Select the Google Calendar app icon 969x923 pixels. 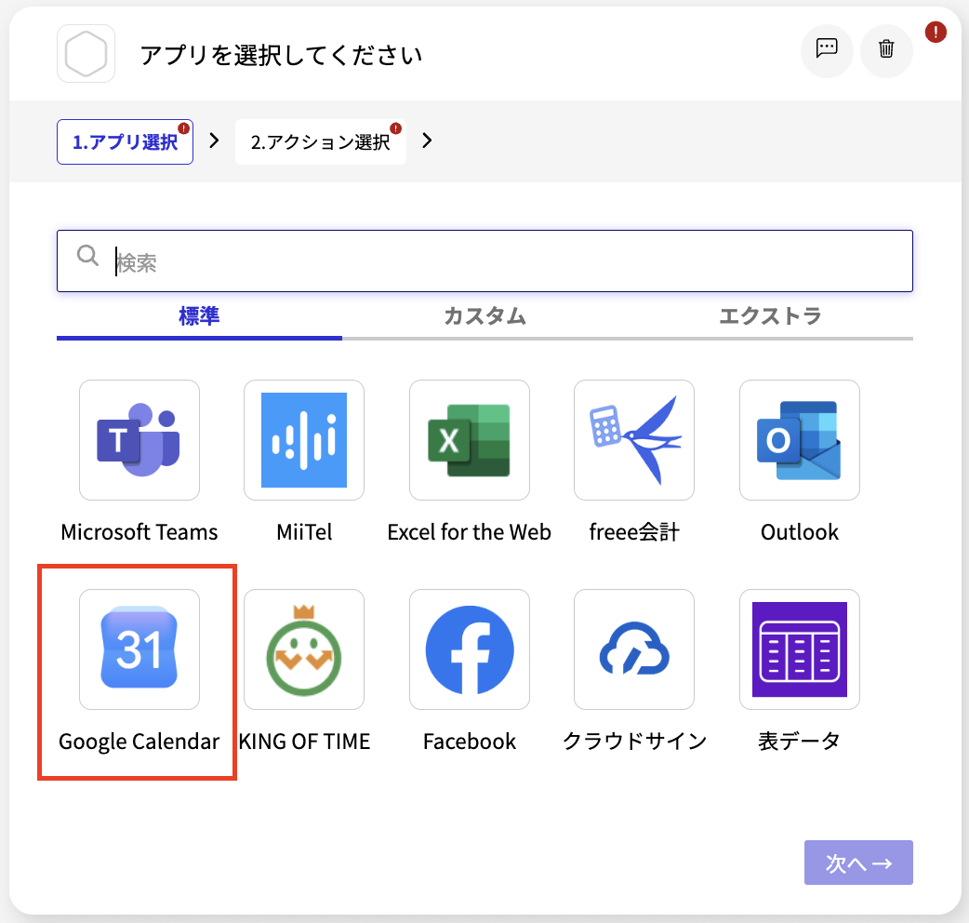click(x=139, y=649)
